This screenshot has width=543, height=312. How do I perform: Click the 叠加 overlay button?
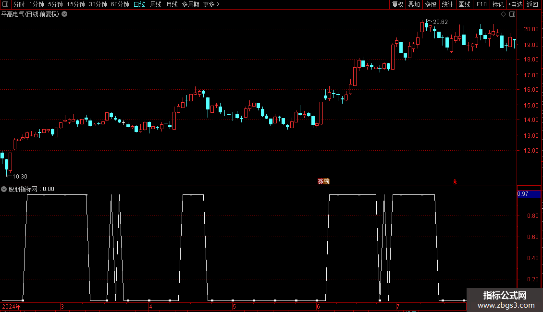[x=414, y=4]
